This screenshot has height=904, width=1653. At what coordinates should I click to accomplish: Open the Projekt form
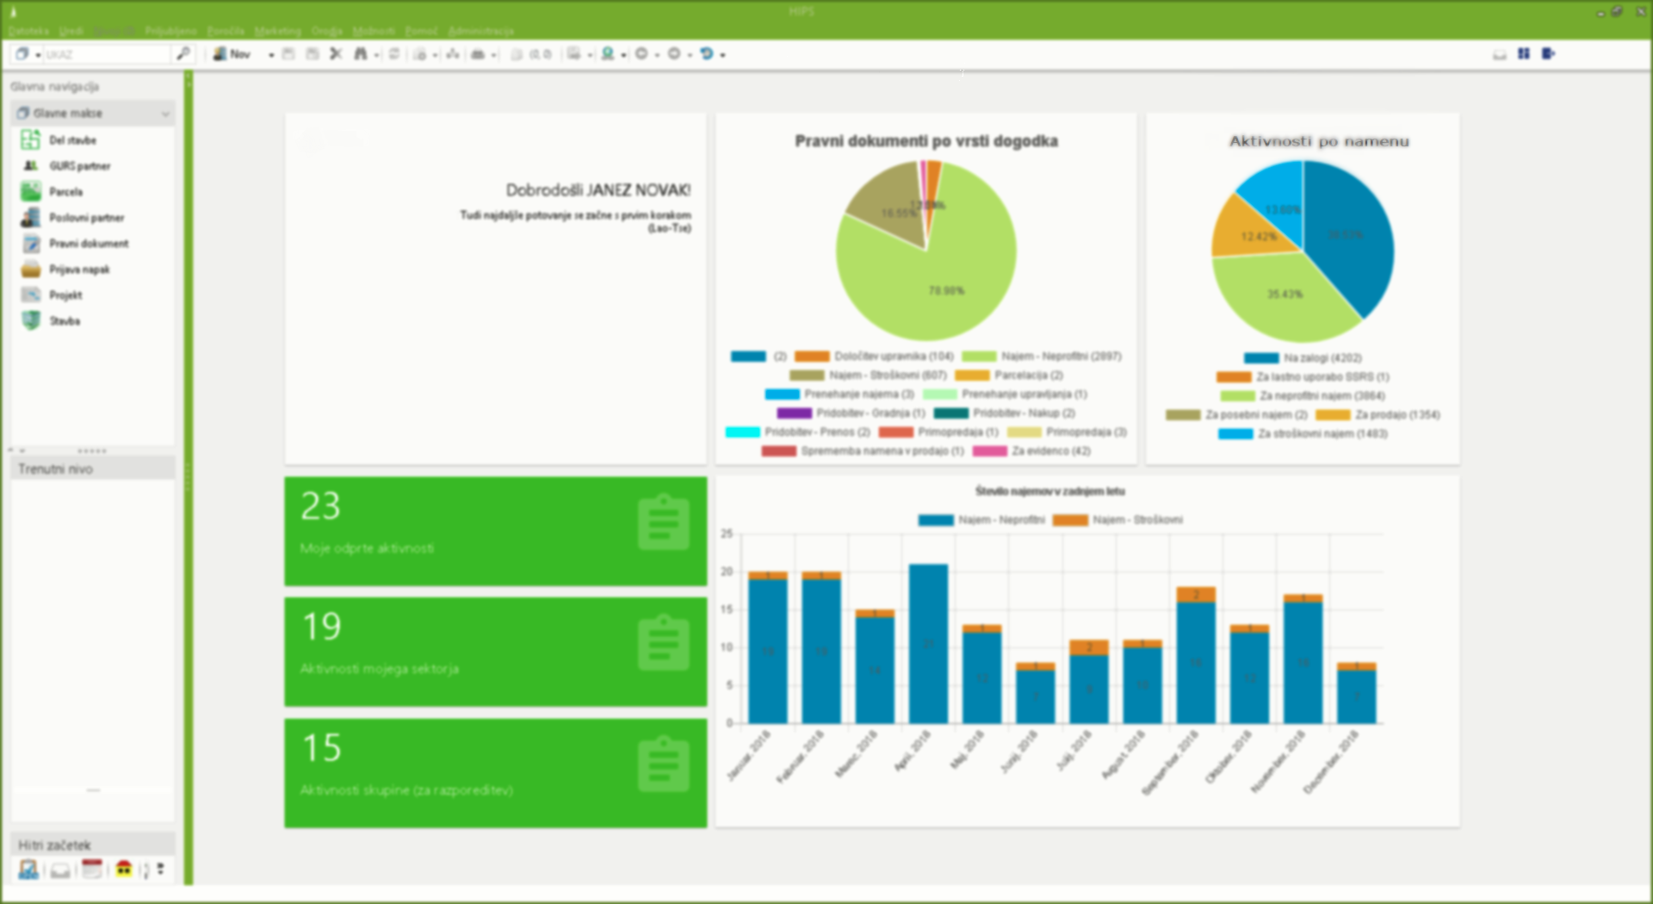point(65,294)
